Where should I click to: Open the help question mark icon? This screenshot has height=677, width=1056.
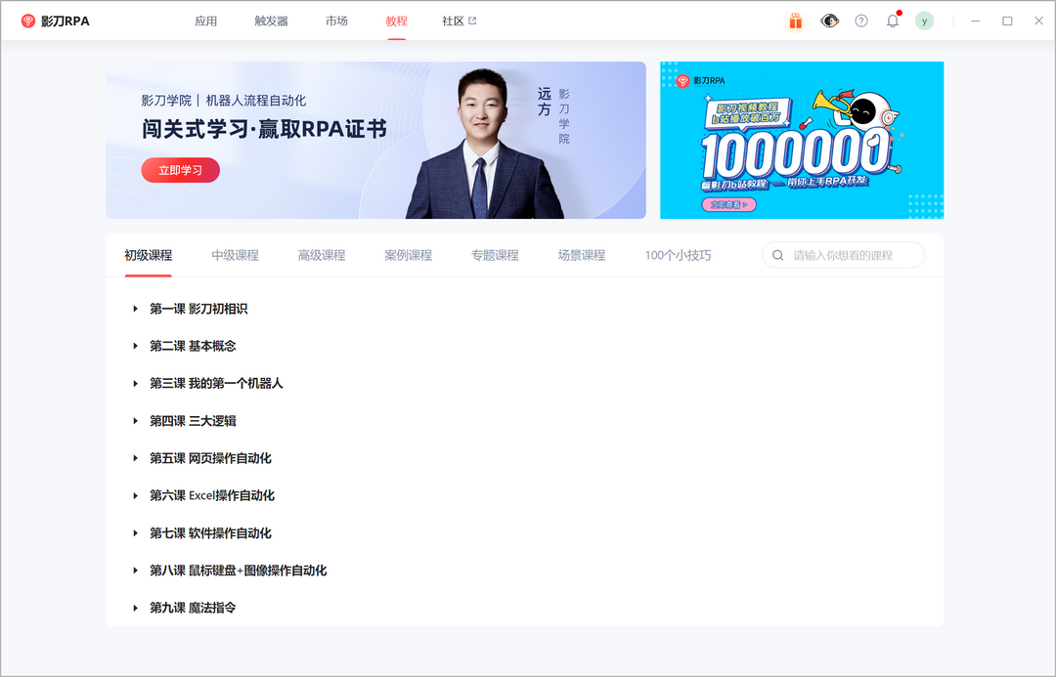coord(860,20)
